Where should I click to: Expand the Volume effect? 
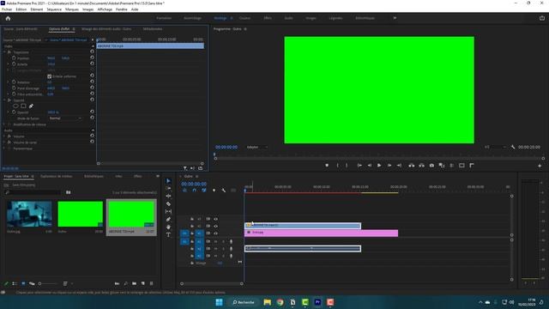click(x=4, y=136)
